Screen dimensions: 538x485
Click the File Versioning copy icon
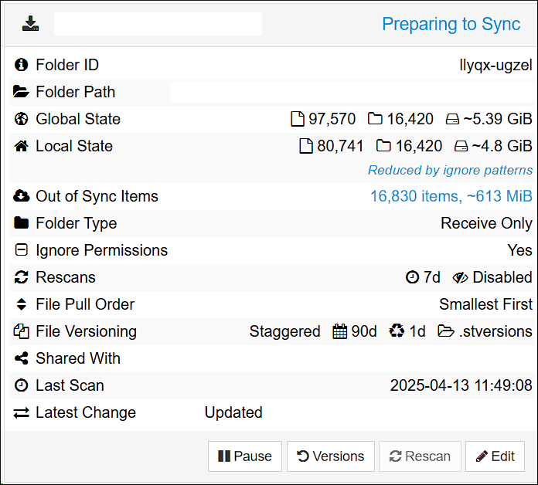tap(22, 331)
